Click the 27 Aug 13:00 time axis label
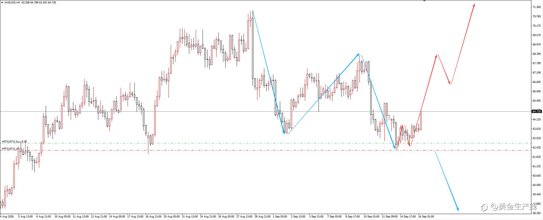The width and height of the screenshot is (543, 220). (x=244, y=217)
